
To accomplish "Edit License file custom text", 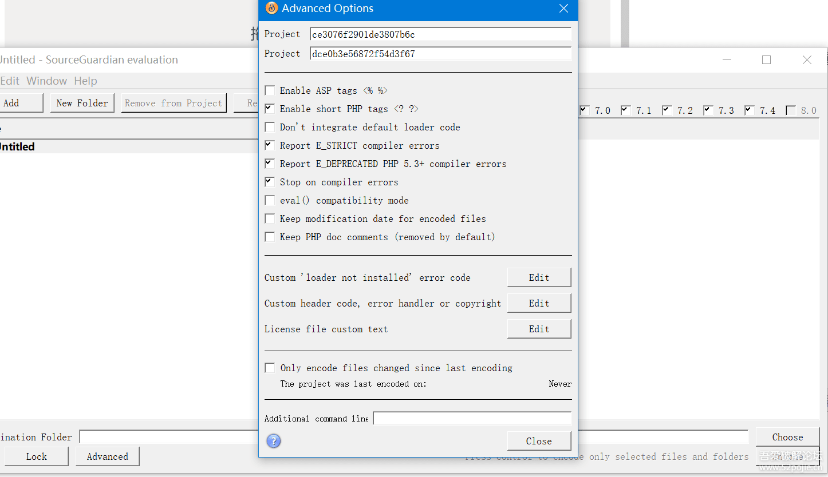I will tap(539, 329).
